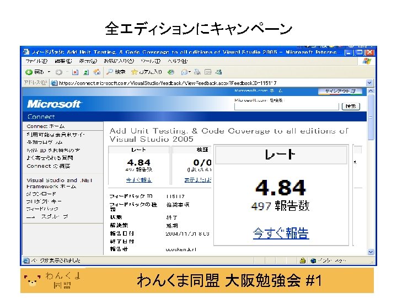Click the Messenger icon at toolbar end
397x298 pixels.
point(219,72)
